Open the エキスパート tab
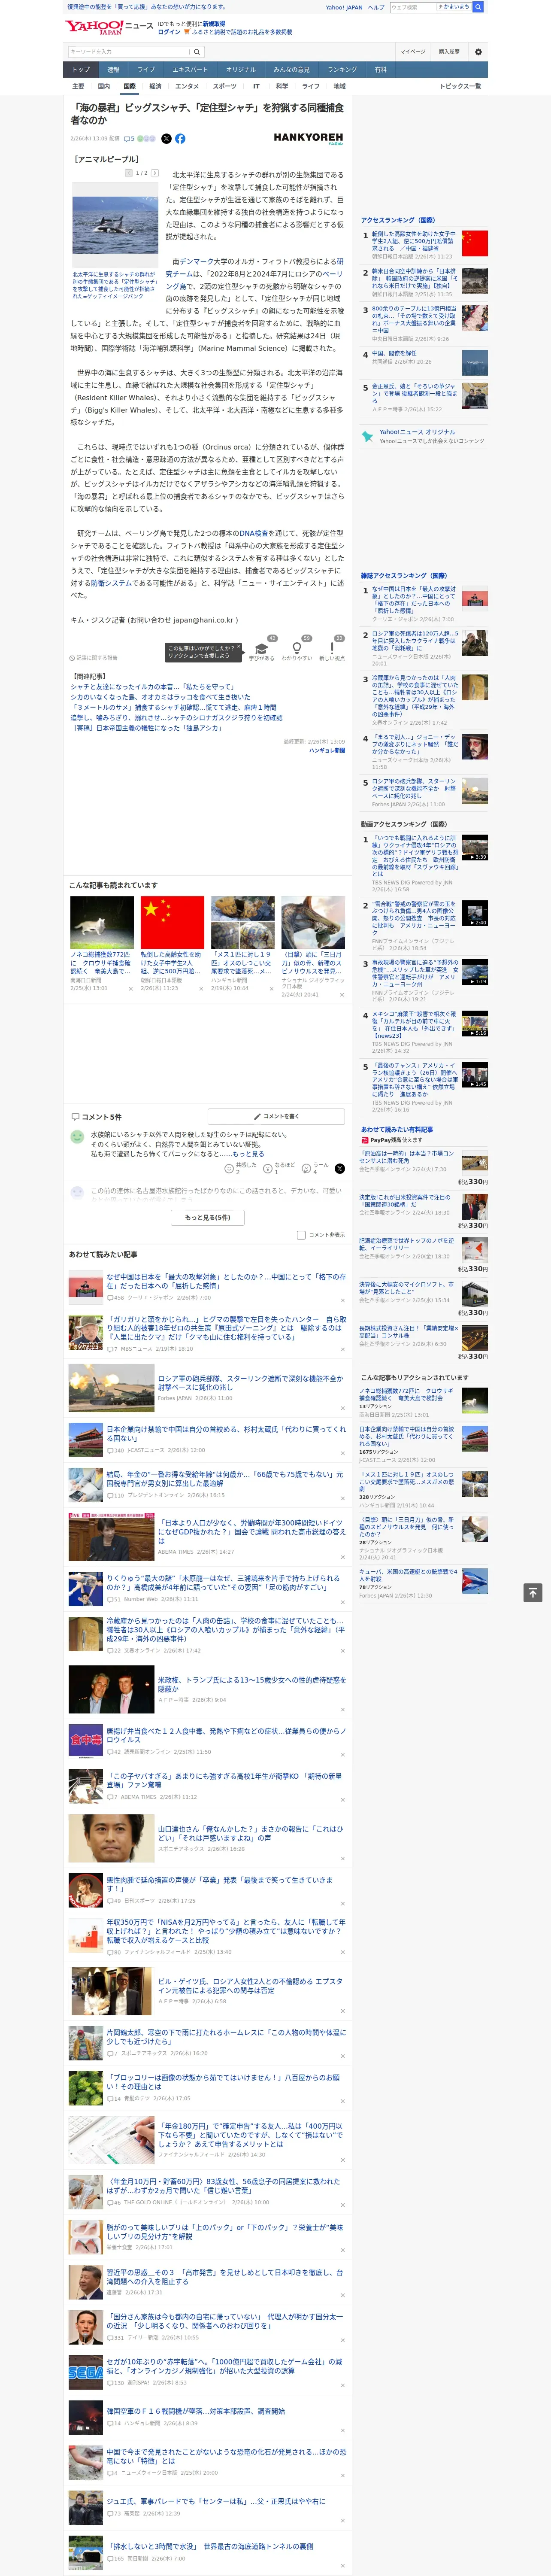The height and width of the screenshot is (2576, 551). (190, 70)
